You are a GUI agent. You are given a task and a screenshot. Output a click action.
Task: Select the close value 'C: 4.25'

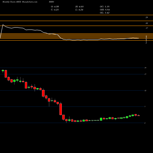pos(55,10)
